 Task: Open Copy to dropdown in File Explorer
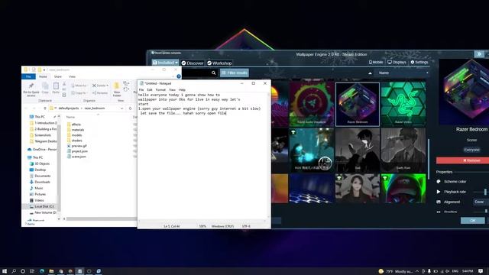click(79, 93)
